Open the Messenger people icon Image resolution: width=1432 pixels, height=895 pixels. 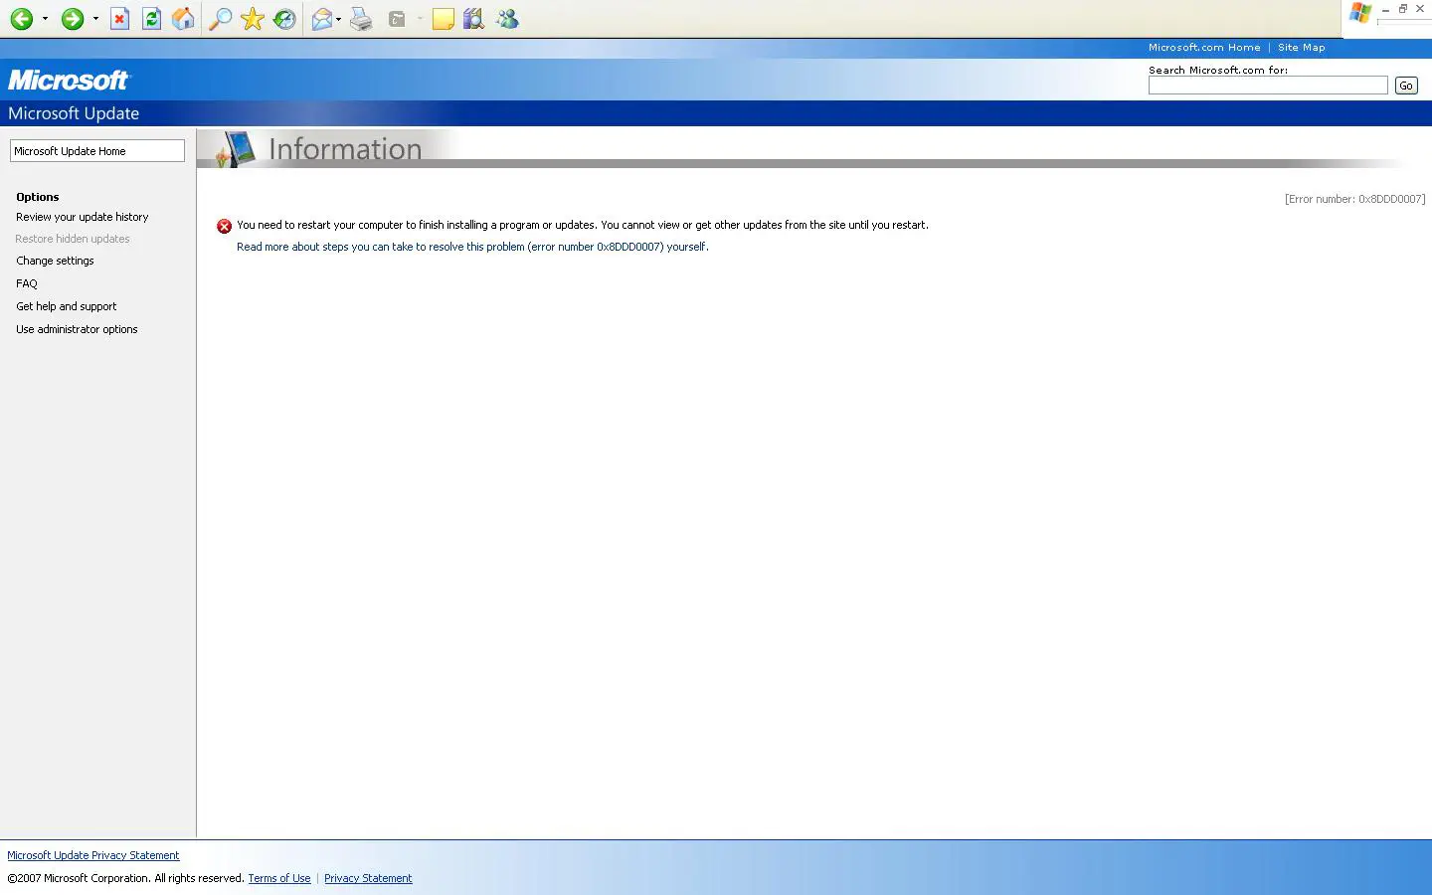point(507,19)
